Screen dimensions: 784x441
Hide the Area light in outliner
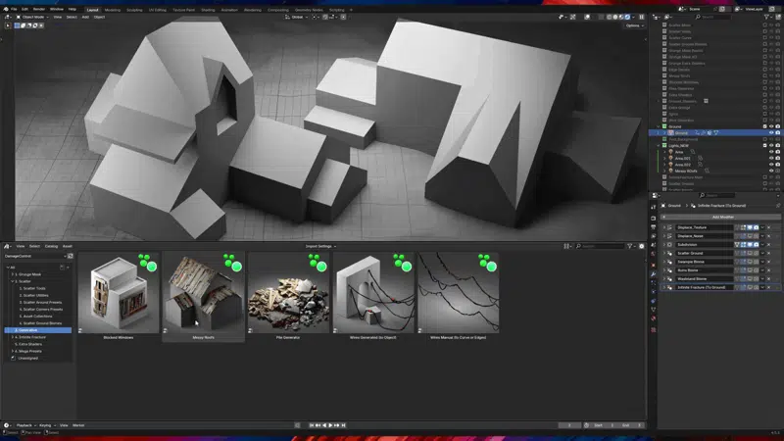pyautogui.click(x=771, y=152)
